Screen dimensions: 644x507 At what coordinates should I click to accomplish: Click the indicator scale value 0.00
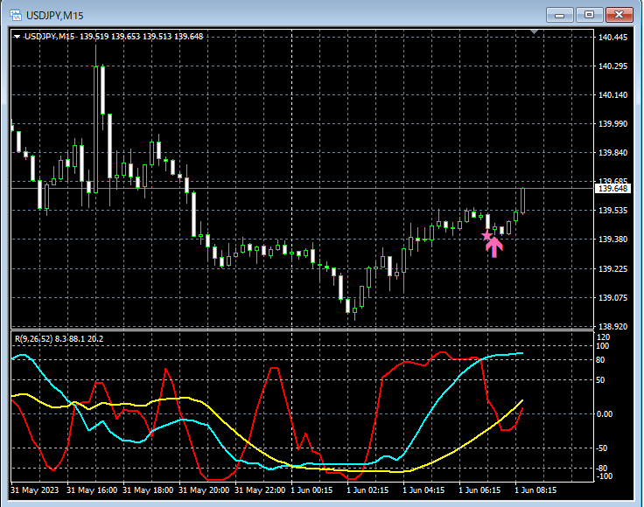[x=604, y=413]
